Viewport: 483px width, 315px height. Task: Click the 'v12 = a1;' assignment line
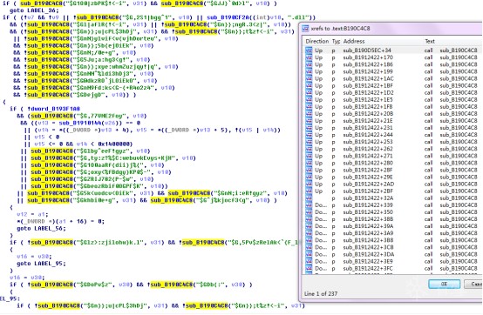(32, 214)
